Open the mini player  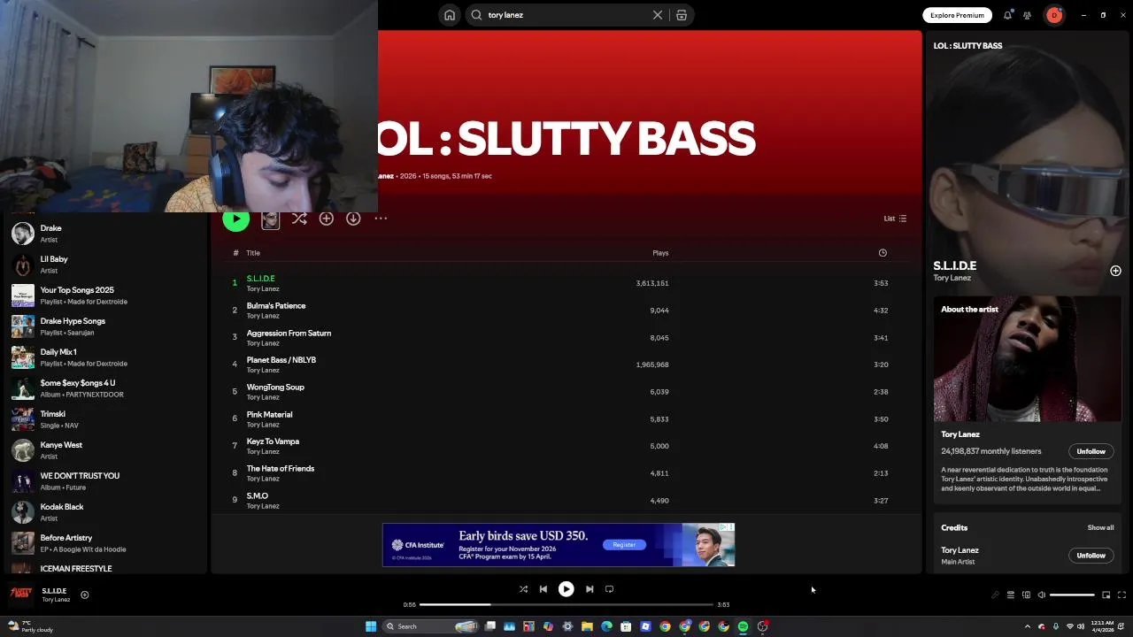click(x=1106, y=595)
